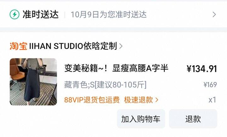Tap the chevron after 极速退款

[157, 100]
